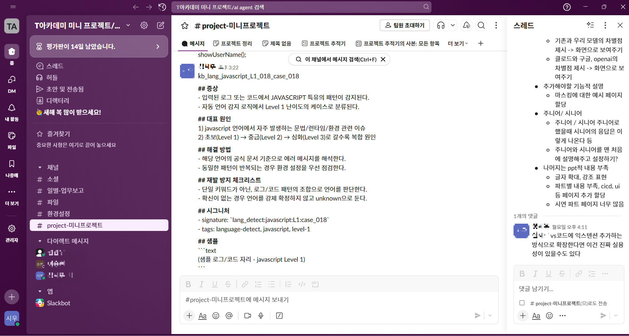The width and height of the screenshot is (629, 336).
Task: Go forward with the right arrow
Action: coord(149,7)
